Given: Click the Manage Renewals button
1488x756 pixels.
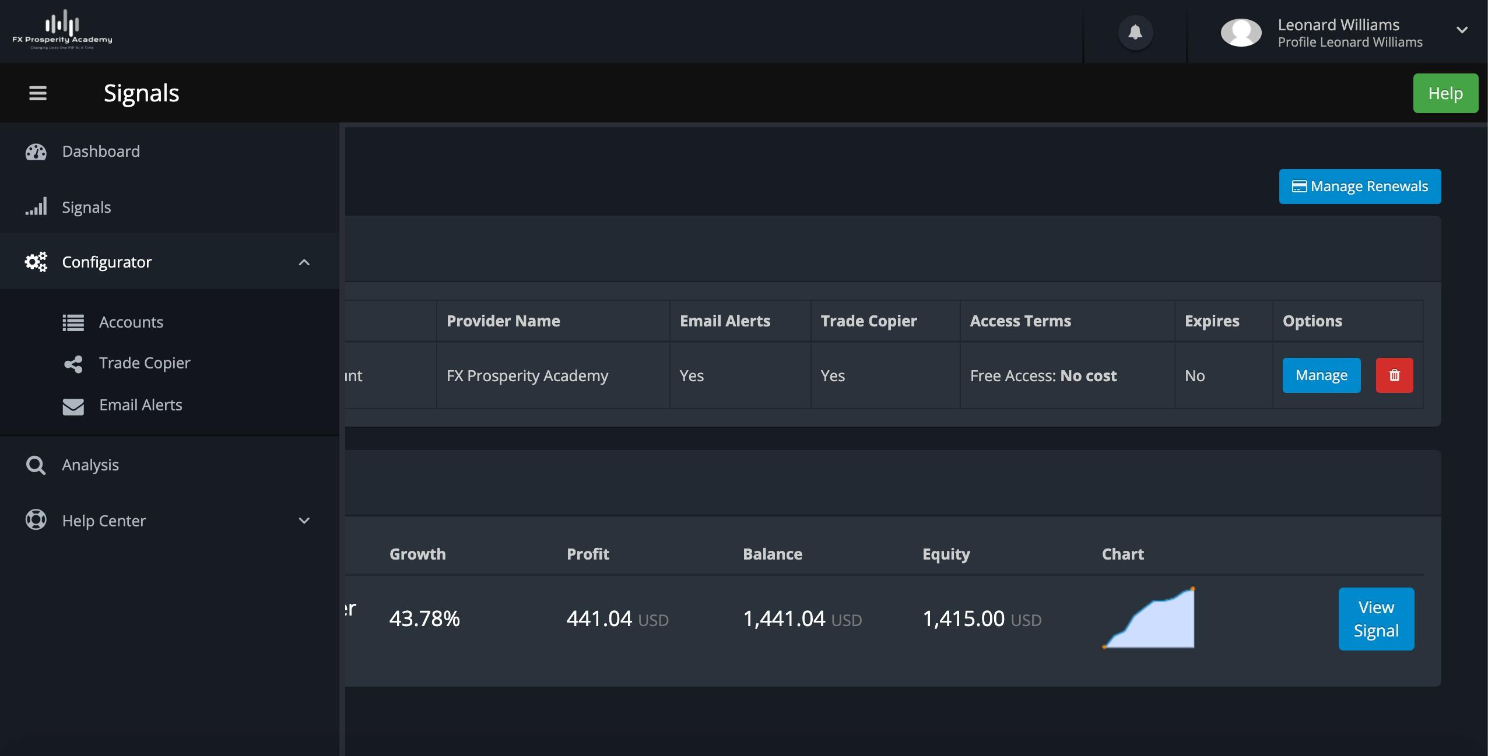Looking at the screenshot, I should click(x=1360, y=187).
